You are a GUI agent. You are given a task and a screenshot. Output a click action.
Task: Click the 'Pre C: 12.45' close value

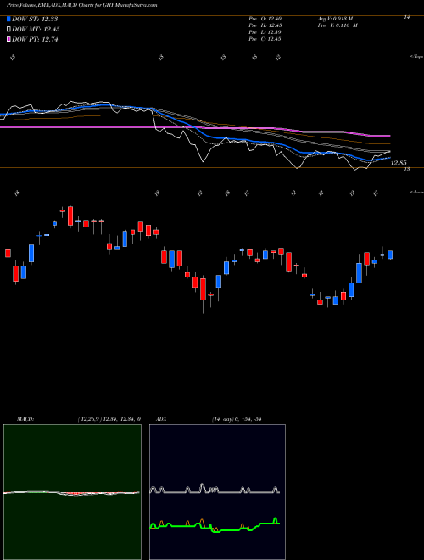[265, 39]
